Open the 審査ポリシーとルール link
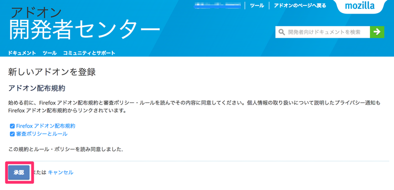Viewport: 394px width, 190px height. click(x=42, y=134)
